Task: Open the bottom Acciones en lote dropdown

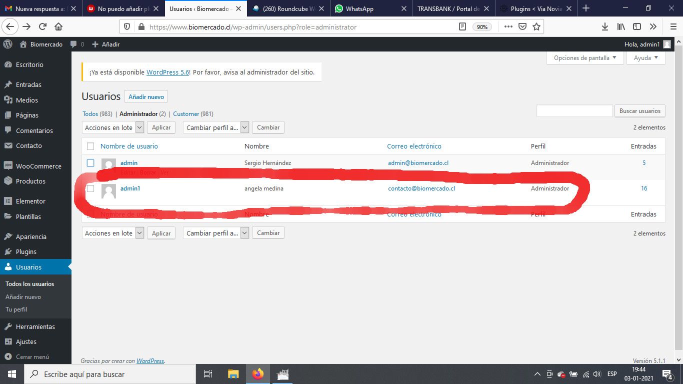Action: (x=113, y=233)
